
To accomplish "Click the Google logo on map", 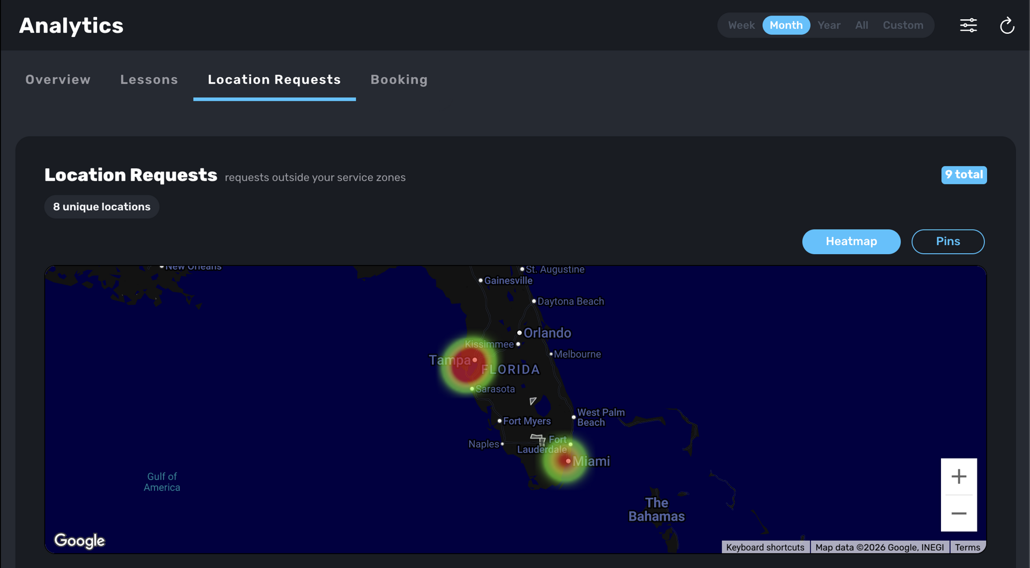I will (x=79, y=541).
